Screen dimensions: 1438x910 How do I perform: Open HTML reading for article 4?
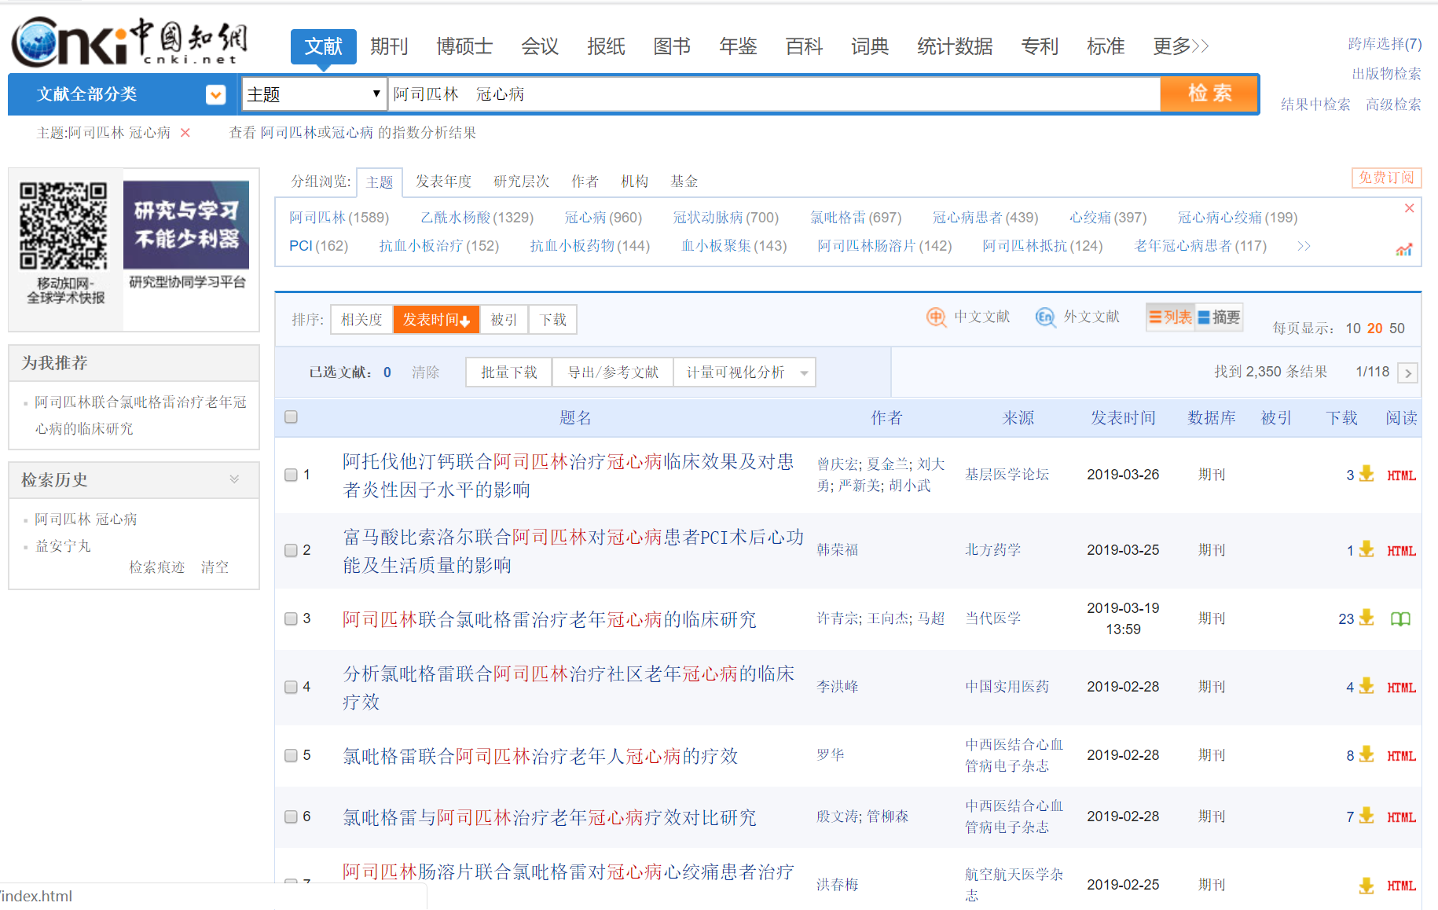[1401, 688]
